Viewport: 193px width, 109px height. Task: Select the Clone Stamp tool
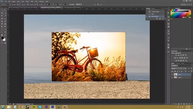pos(2,21)
